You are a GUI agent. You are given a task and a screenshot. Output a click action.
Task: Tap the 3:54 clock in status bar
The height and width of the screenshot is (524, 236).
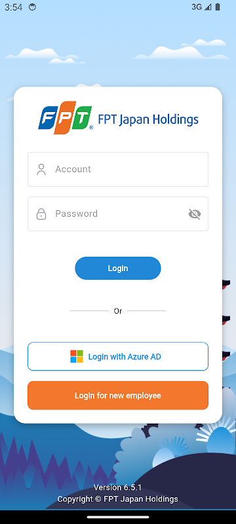pos(13,7)
